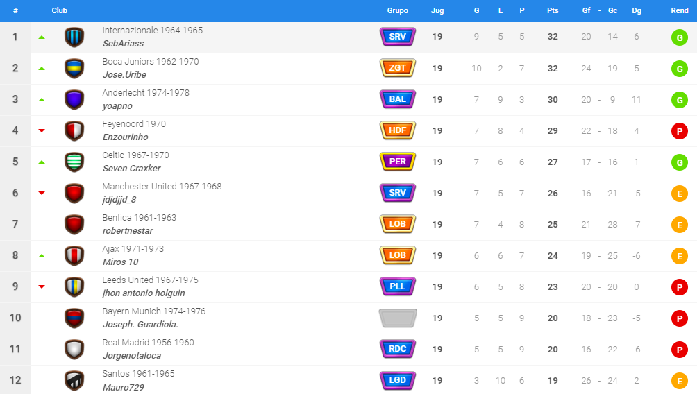The width and height of the screenshot is (697, 394).
Task: Click the empty gray group badge
Action: click(x=398, y=318)
